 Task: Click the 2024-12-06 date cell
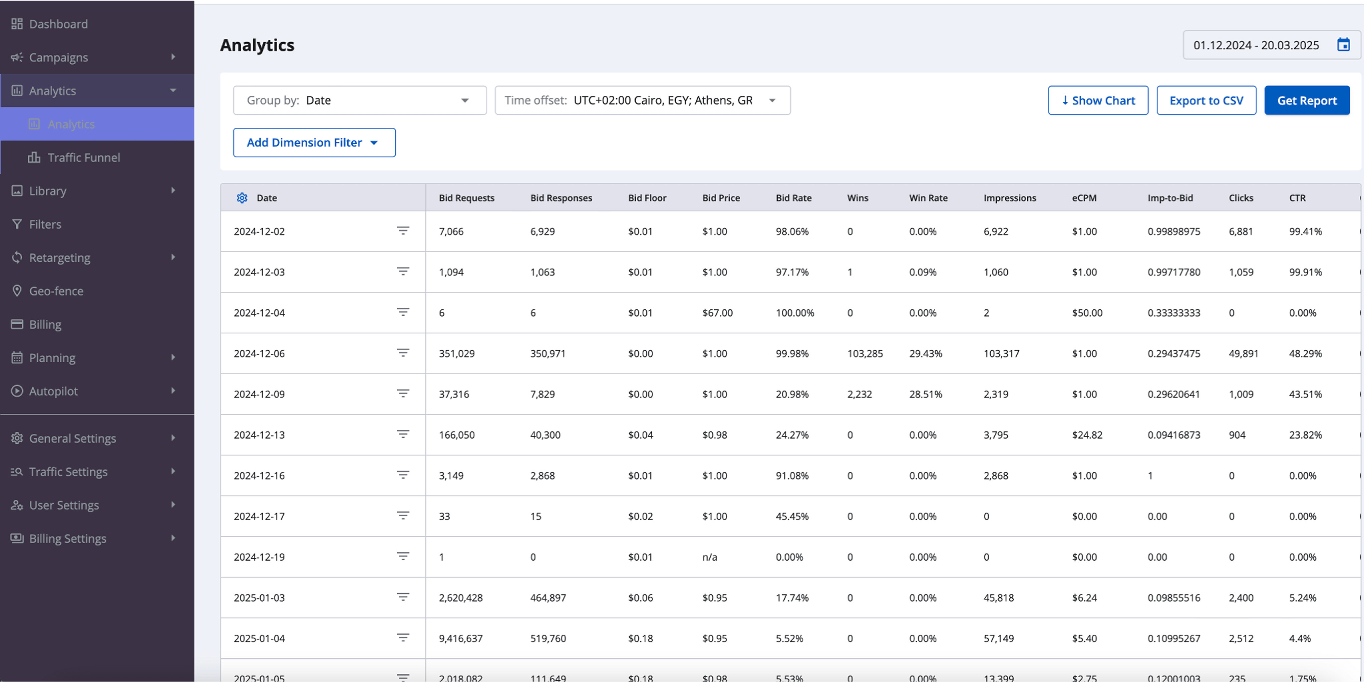click(x=259, y=354)
